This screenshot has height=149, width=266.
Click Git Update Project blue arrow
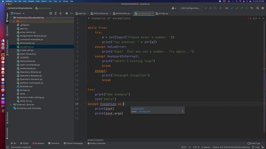tap(232, 8)
